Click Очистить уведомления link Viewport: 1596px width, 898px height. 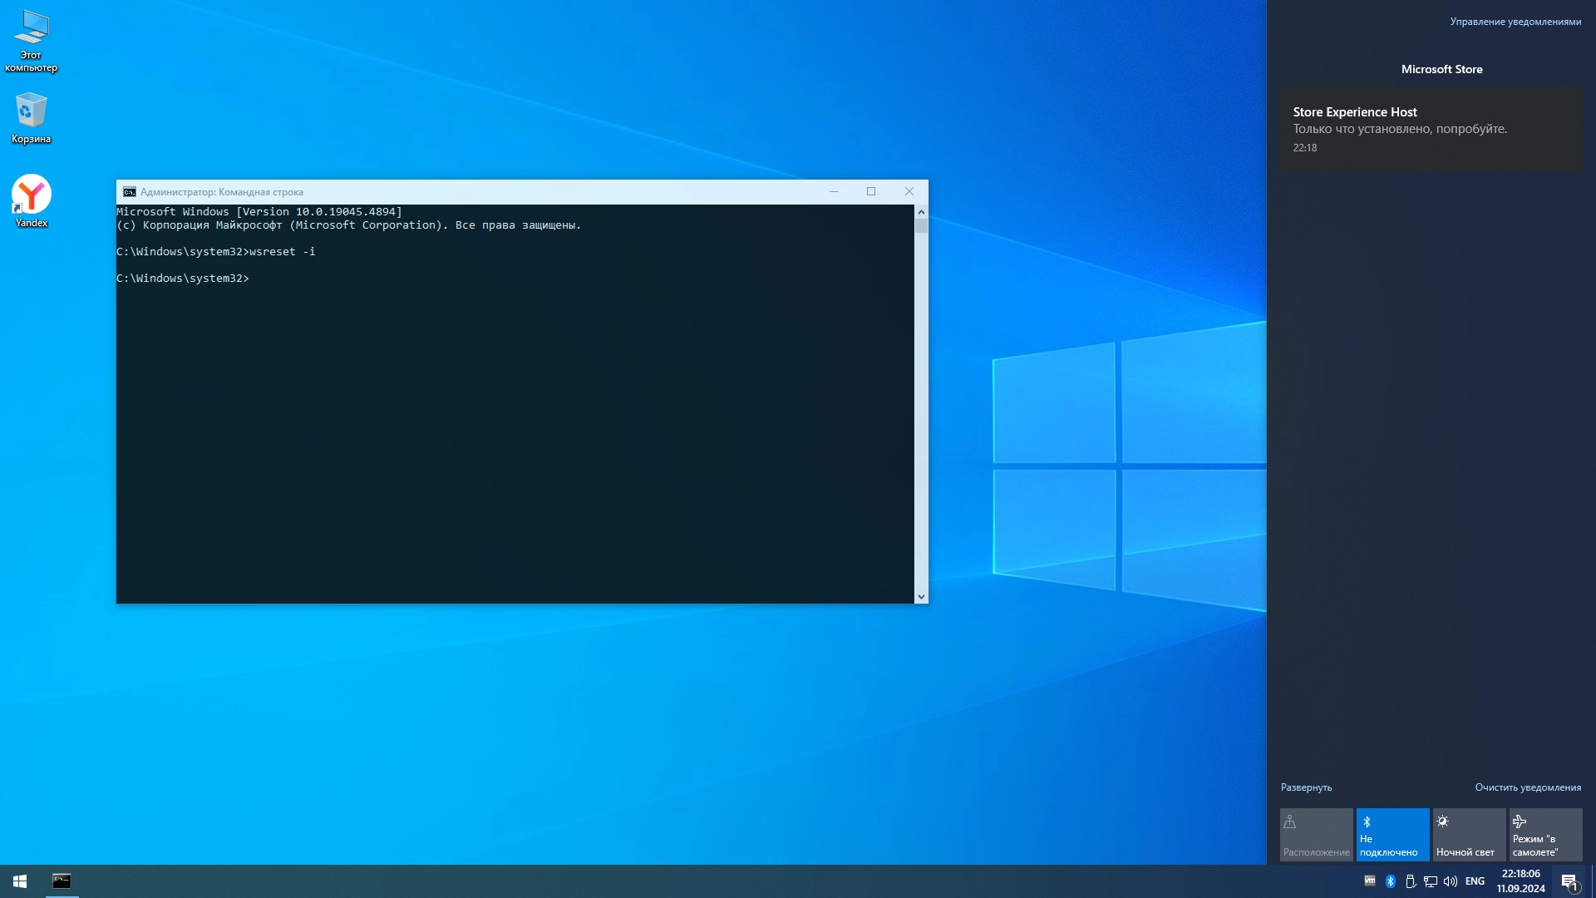pyautogui.click(x=1528, y=787)
